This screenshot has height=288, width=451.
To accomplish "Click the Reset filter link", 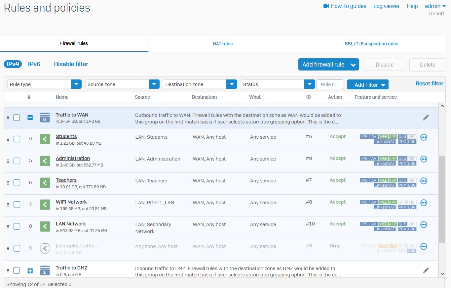I will click(x=429, y=83).
